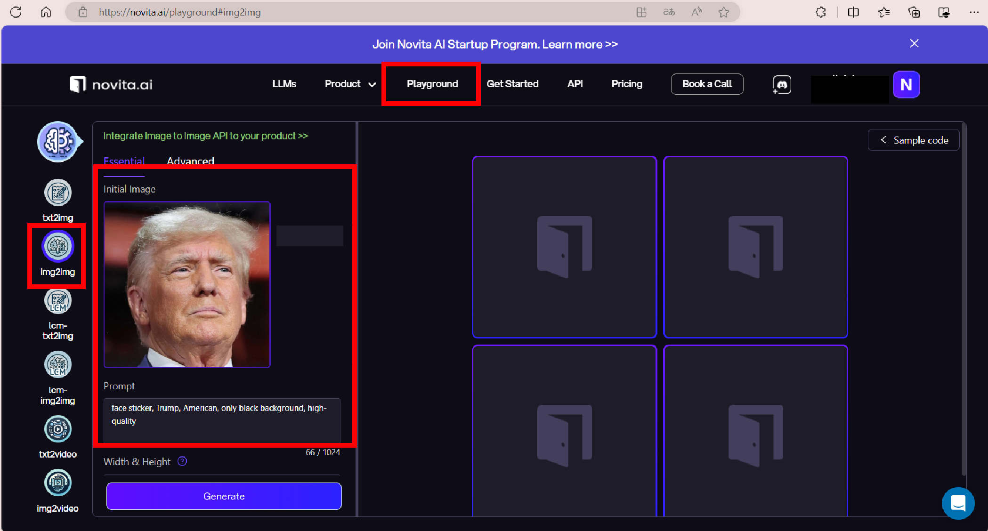The width and height of the screenshot is (988, 531).
Task: Open the Playground menu item
Action: (432, 84)
